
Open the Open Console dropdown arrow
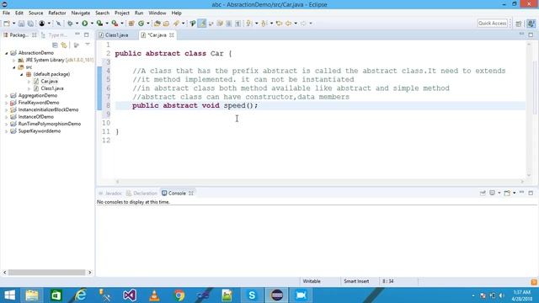tap(515, 193)
